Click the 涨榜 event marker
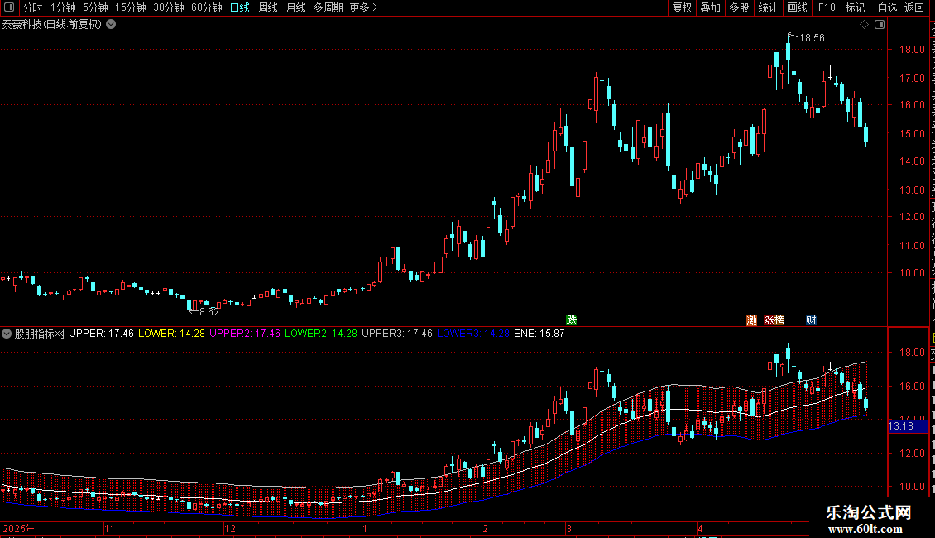Image resolution: width=935 pixels, height=538 pixels. pos(774,320)
